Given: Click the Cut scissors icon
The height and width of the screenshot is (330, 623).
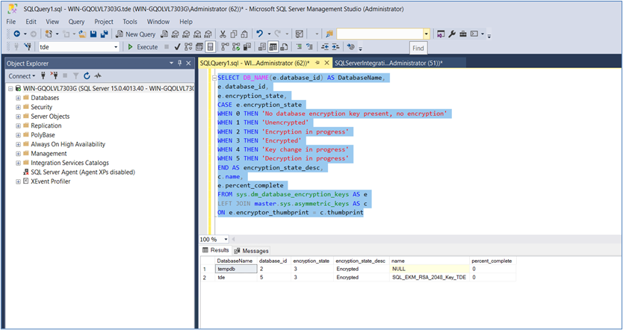Looking at the screenshot, I should click(x=223, y=34).
